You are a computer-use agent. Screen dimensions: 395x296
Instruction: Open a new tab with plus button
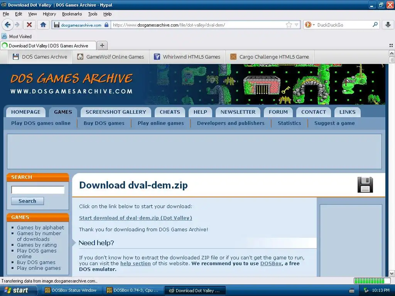coord(102,45)
